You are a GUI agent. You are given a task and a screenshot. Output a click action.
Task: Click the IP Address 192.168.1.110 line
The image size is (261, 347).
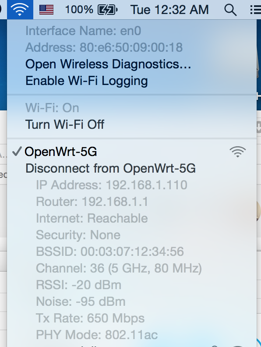point(112,185)
